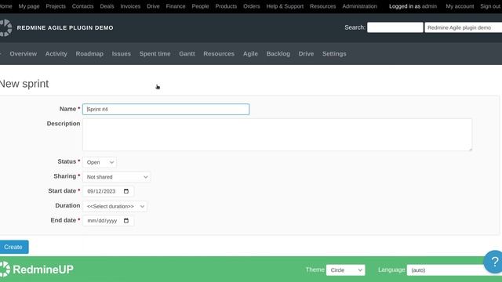Image resolution: width=502 pixels, height=282 pixels.
Task: Go to the Overview tab
Action: pyautogui.click(x=24, y=54)
